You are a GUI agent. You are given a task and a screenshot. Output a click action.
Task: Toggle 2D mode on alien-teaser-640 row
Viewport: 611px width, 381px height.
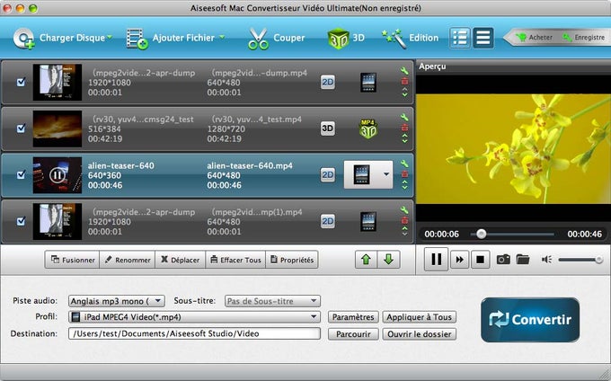[328, 175]
